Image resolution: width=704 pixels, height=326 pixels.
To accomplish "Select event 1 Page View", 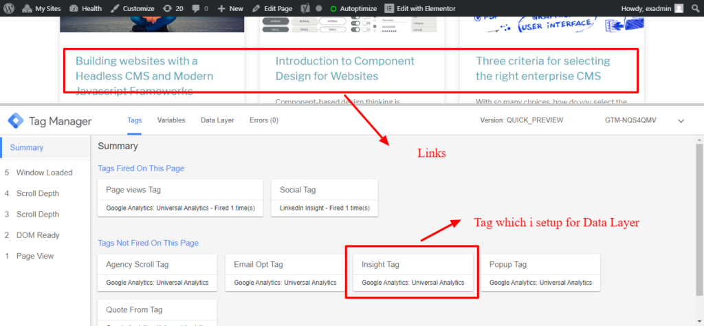I will 45,256.
